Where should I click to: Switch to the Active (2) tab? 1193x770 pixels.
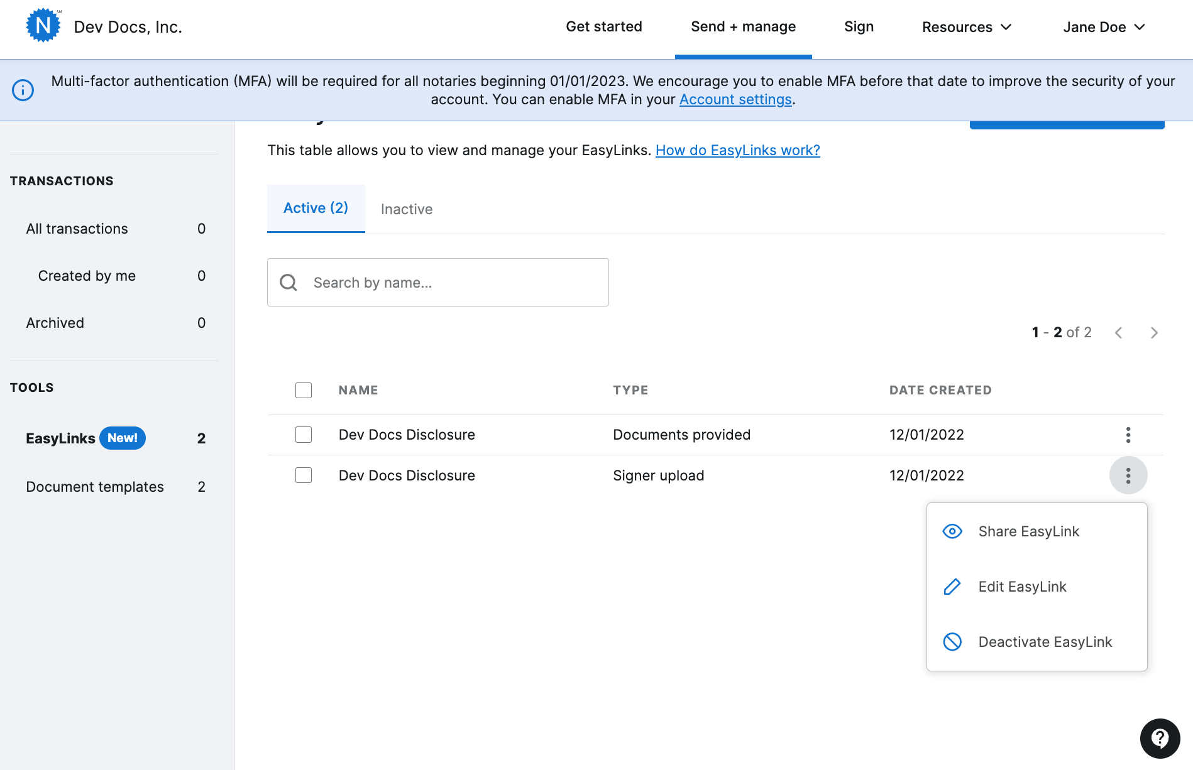(316, 208)
